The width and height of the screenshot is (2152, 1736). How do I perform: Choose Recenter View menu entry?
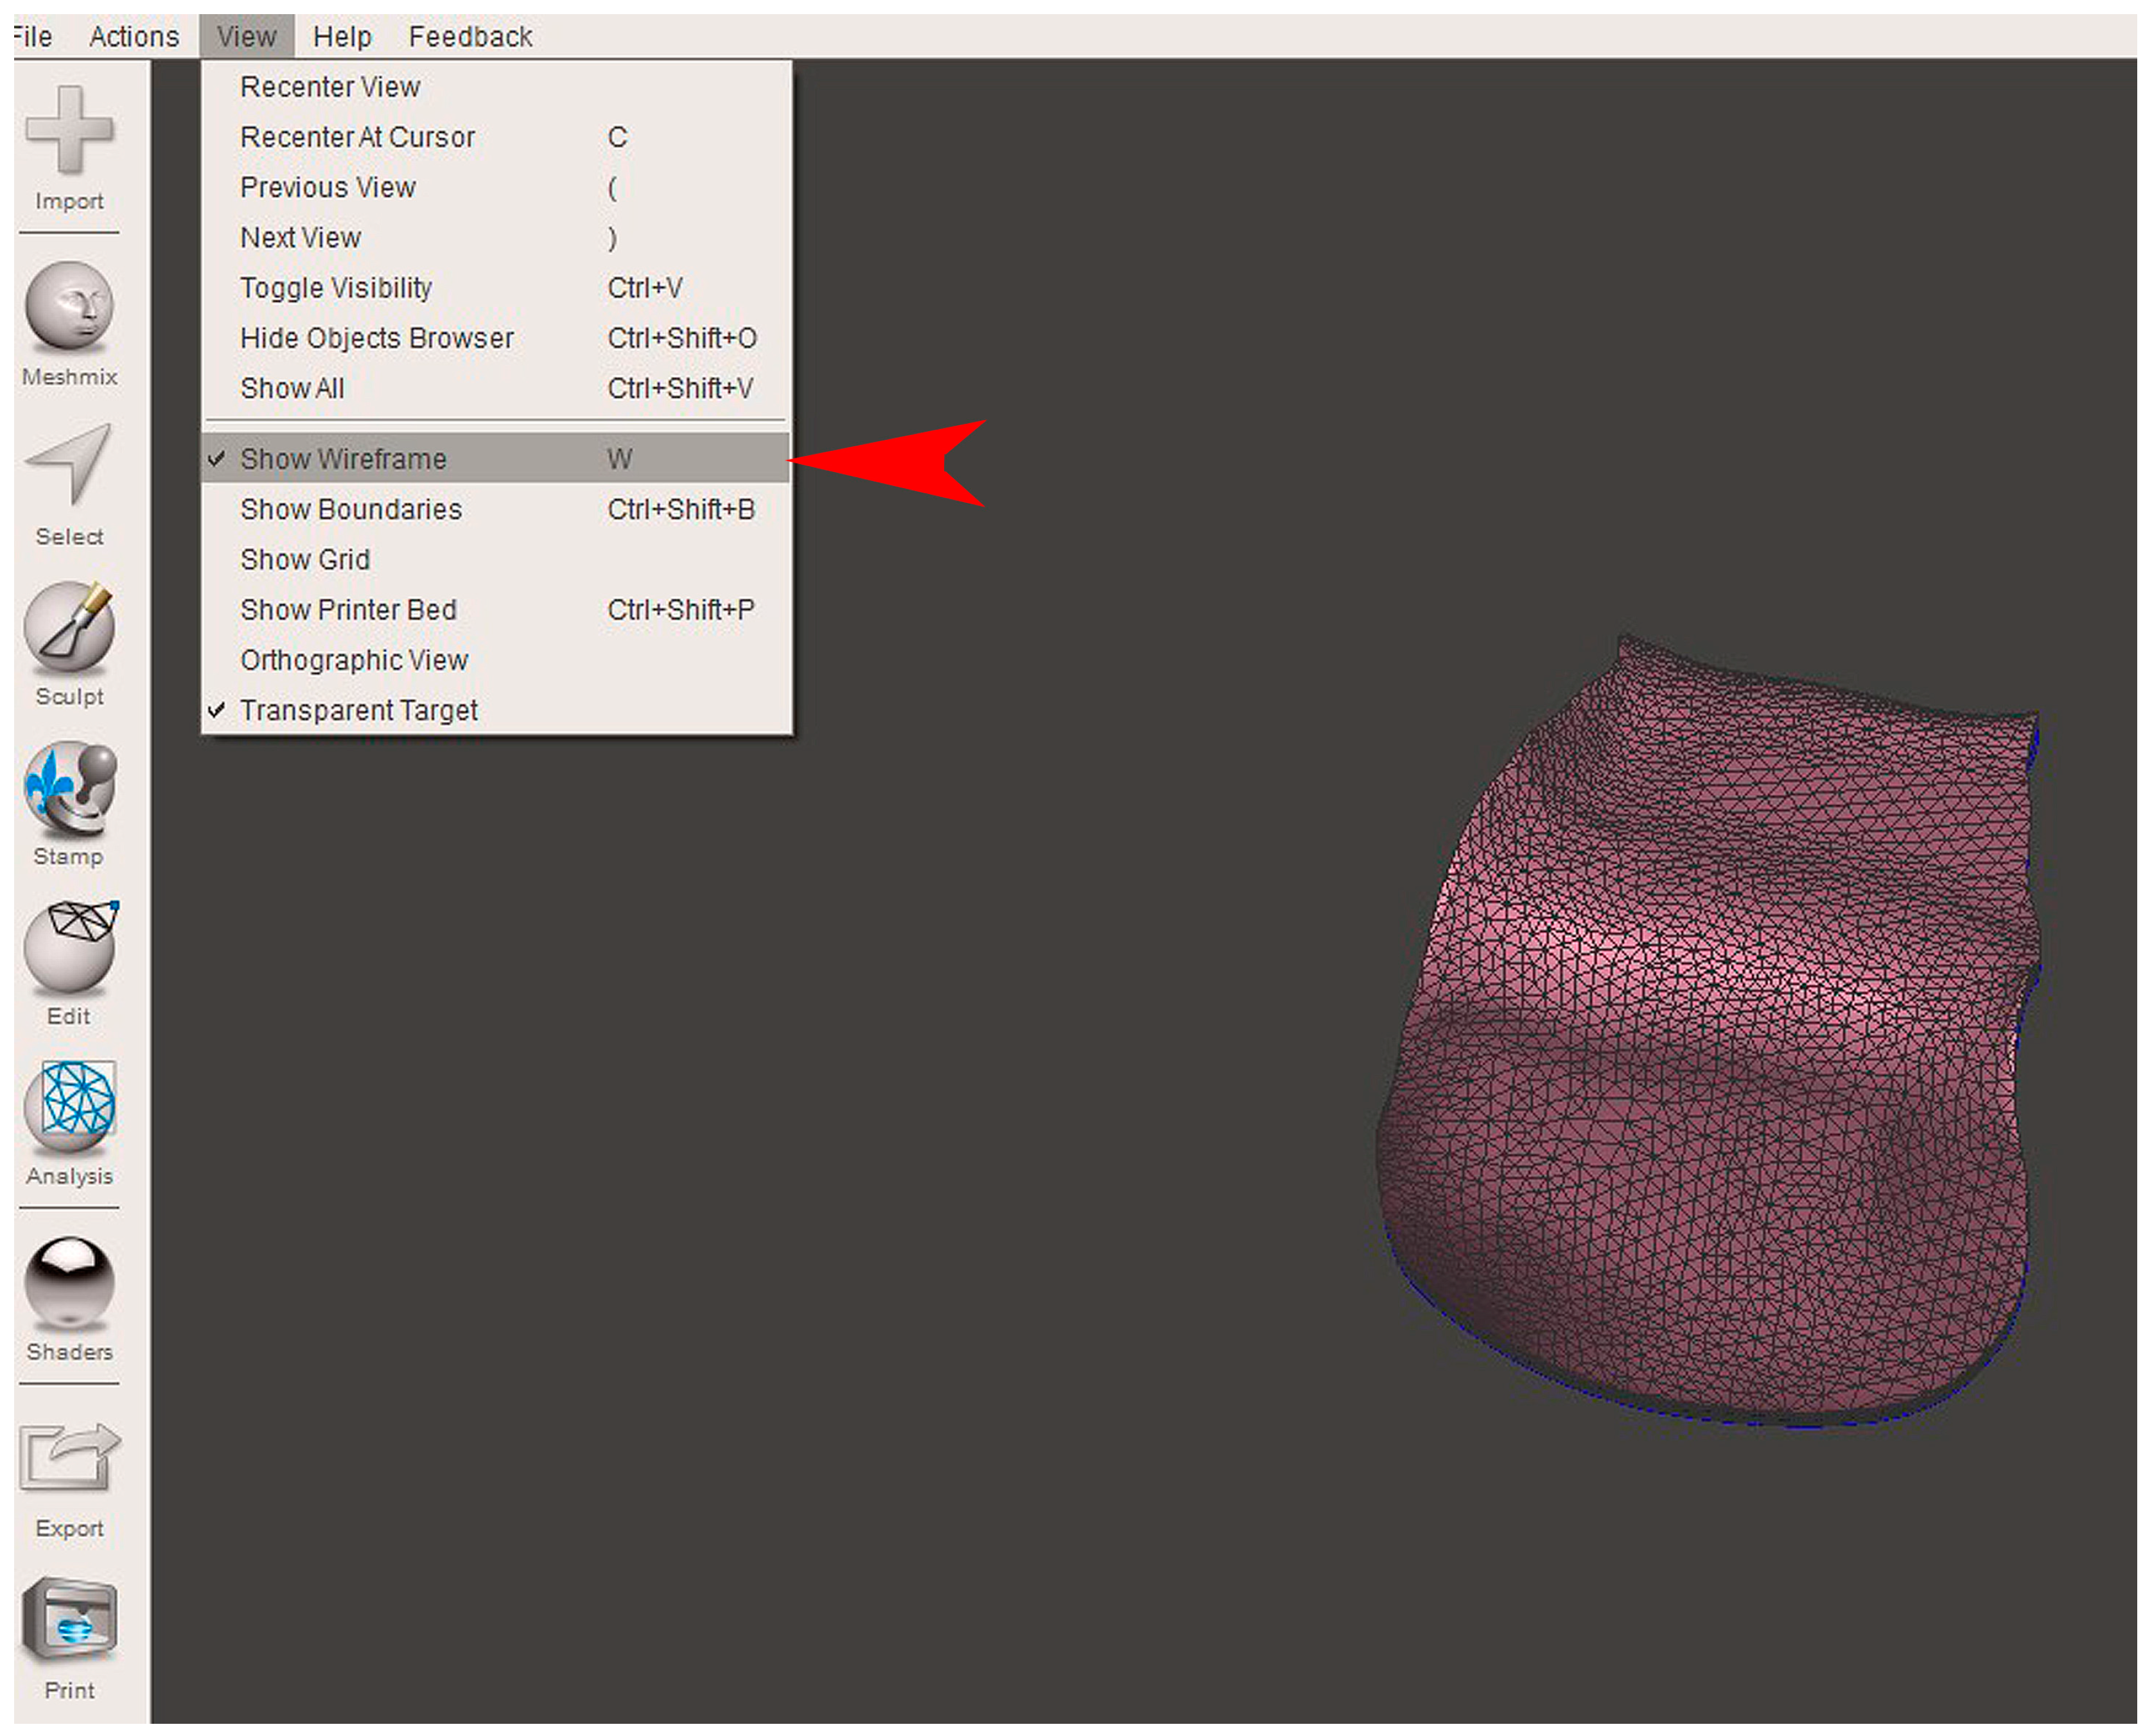click(x=330, y=87)
